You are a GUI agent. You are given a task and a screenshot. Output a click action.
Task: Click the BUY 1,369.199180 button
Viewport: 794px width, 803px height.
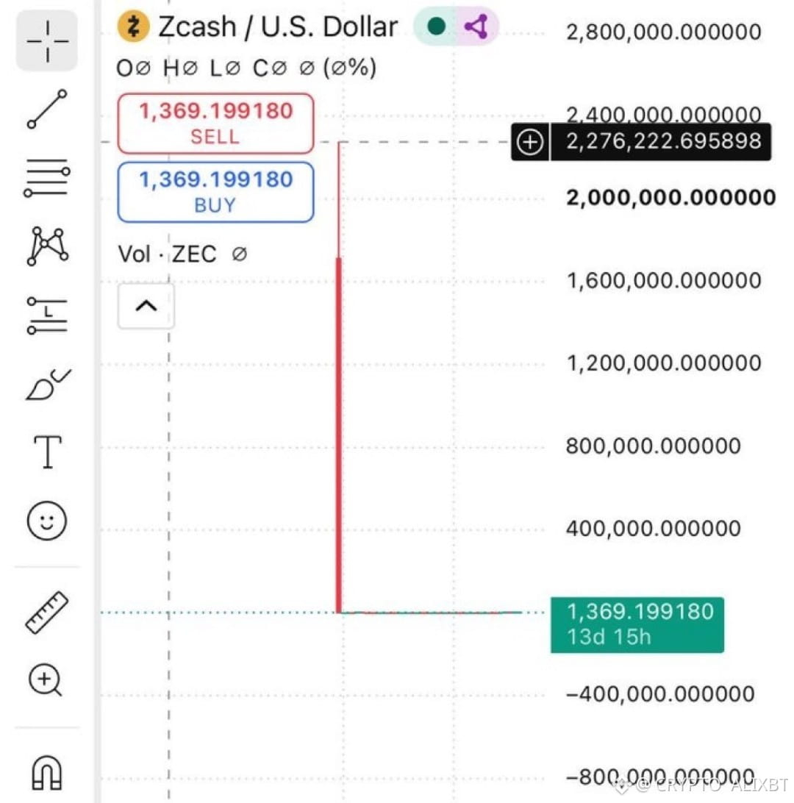215,192
